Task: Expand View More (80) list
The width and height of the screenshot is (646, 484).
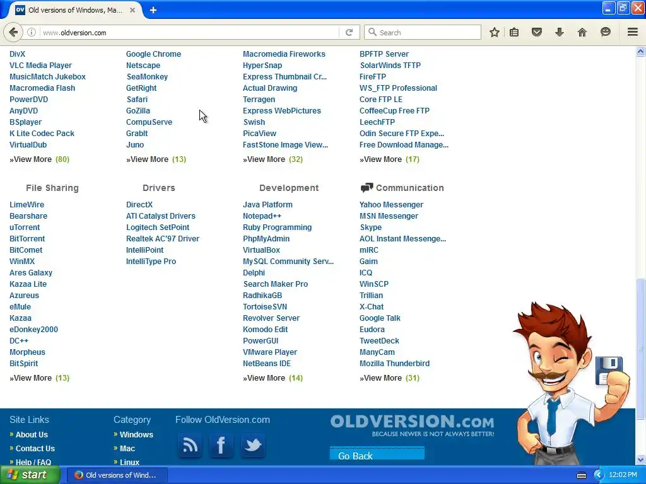Action: (40, 159)
